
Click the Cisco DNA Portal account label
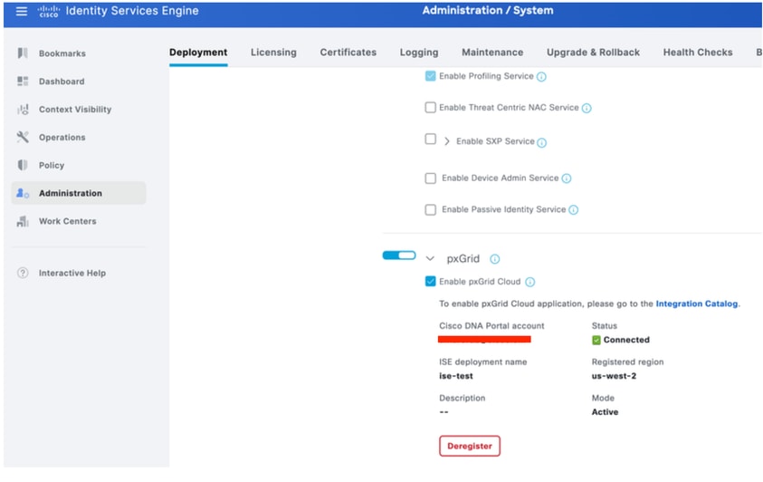(x=491, y=326)
